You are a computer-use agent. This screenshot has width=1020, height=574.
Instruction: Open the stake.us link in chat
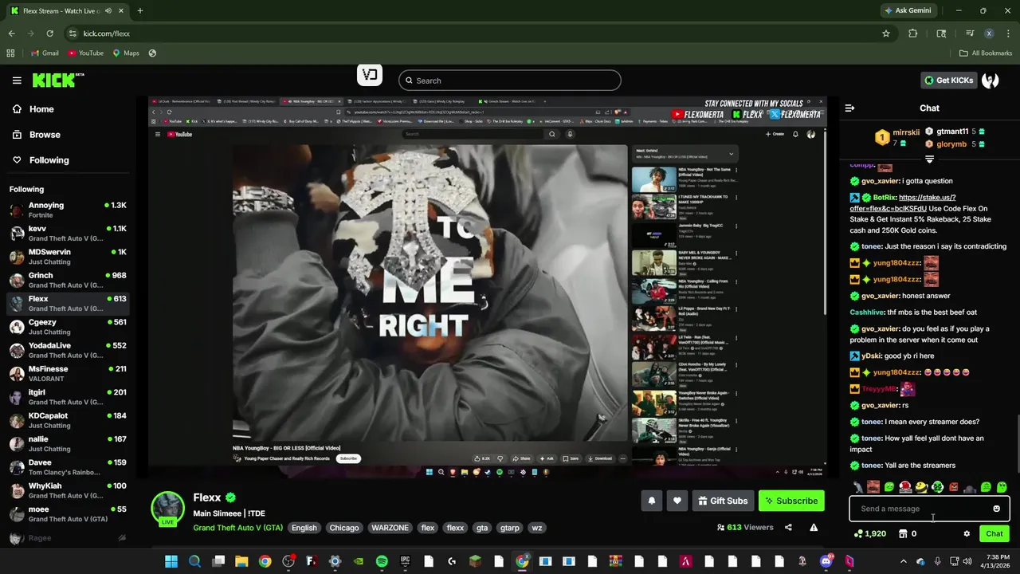(x=903, y=202)
